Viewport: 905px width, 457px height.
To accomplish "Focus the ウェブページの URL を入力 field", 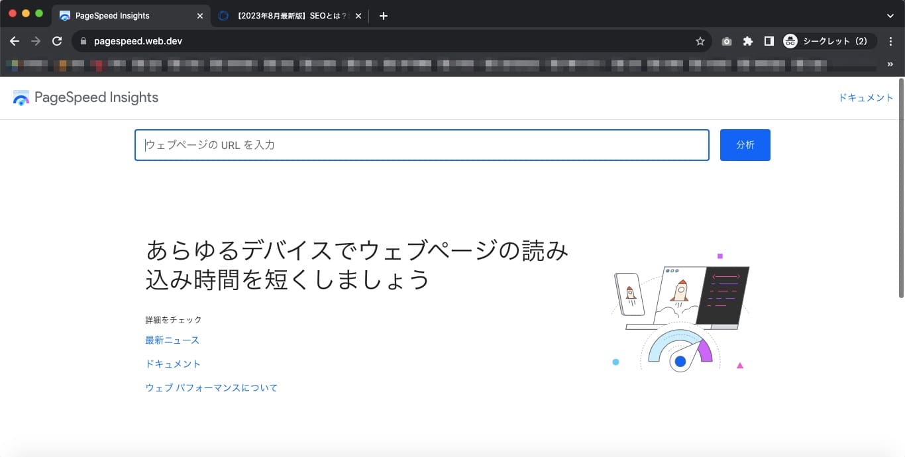I will pos(422,145).
